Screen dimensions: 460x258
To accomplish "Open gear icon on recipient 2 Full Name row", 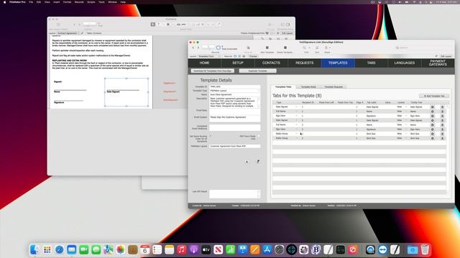I will [x=432, y=125].
